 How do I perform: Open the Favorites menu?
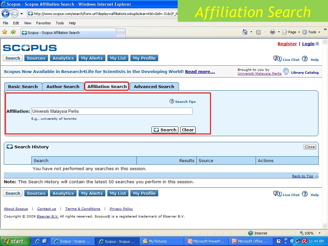[x=44, y=23]
